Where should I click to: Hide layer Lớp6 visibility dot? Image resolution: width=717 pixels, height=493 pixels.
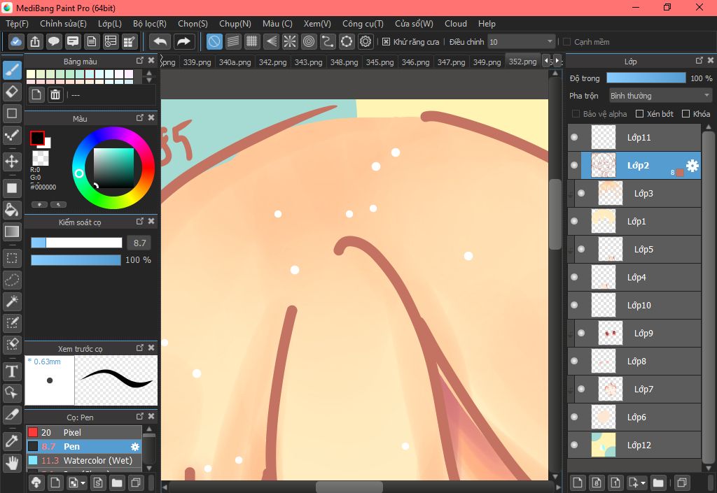tap(574, 417)
